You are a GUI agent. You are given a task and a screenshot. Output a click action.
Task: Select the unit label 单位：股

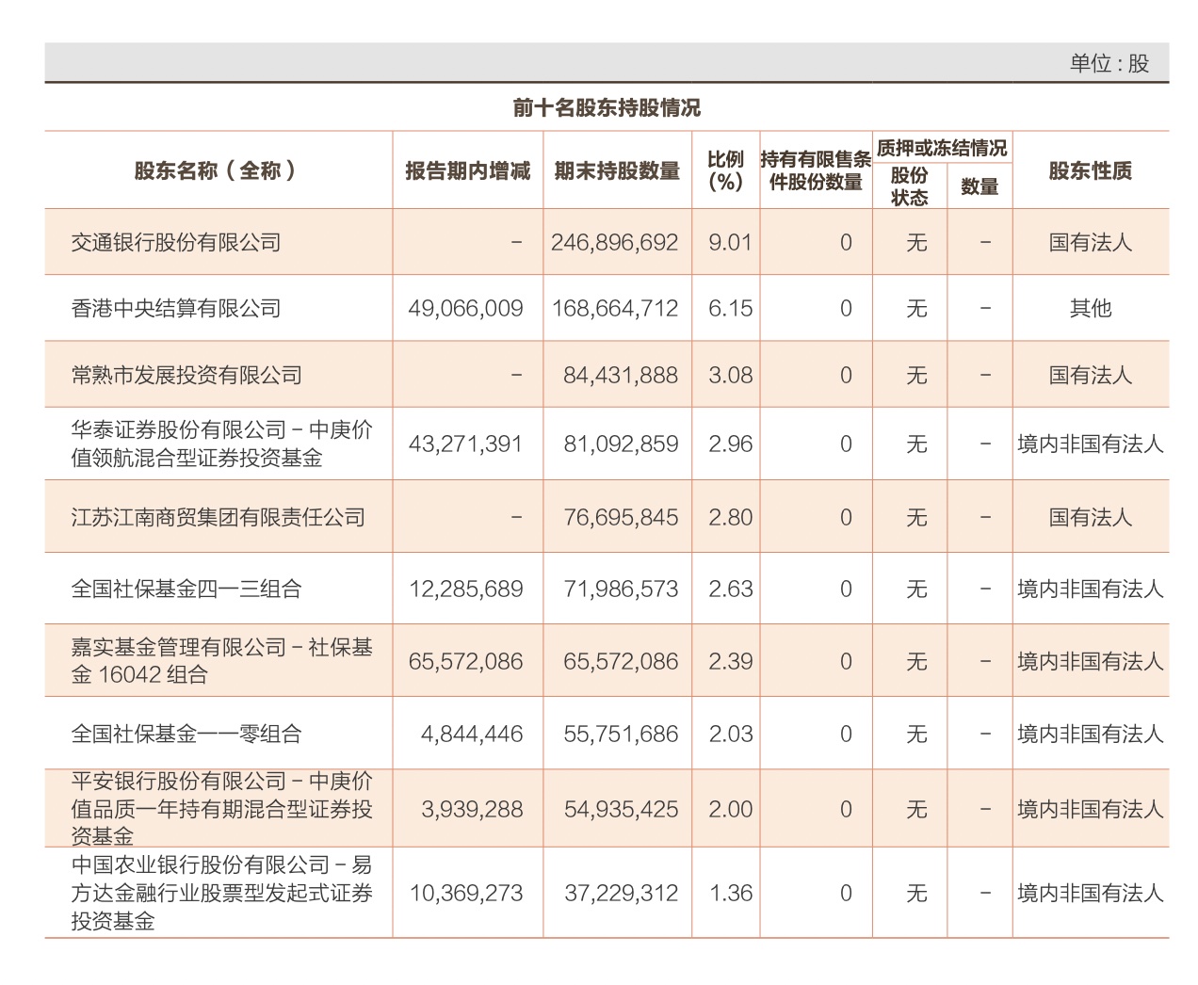[x=1109, y=63]
